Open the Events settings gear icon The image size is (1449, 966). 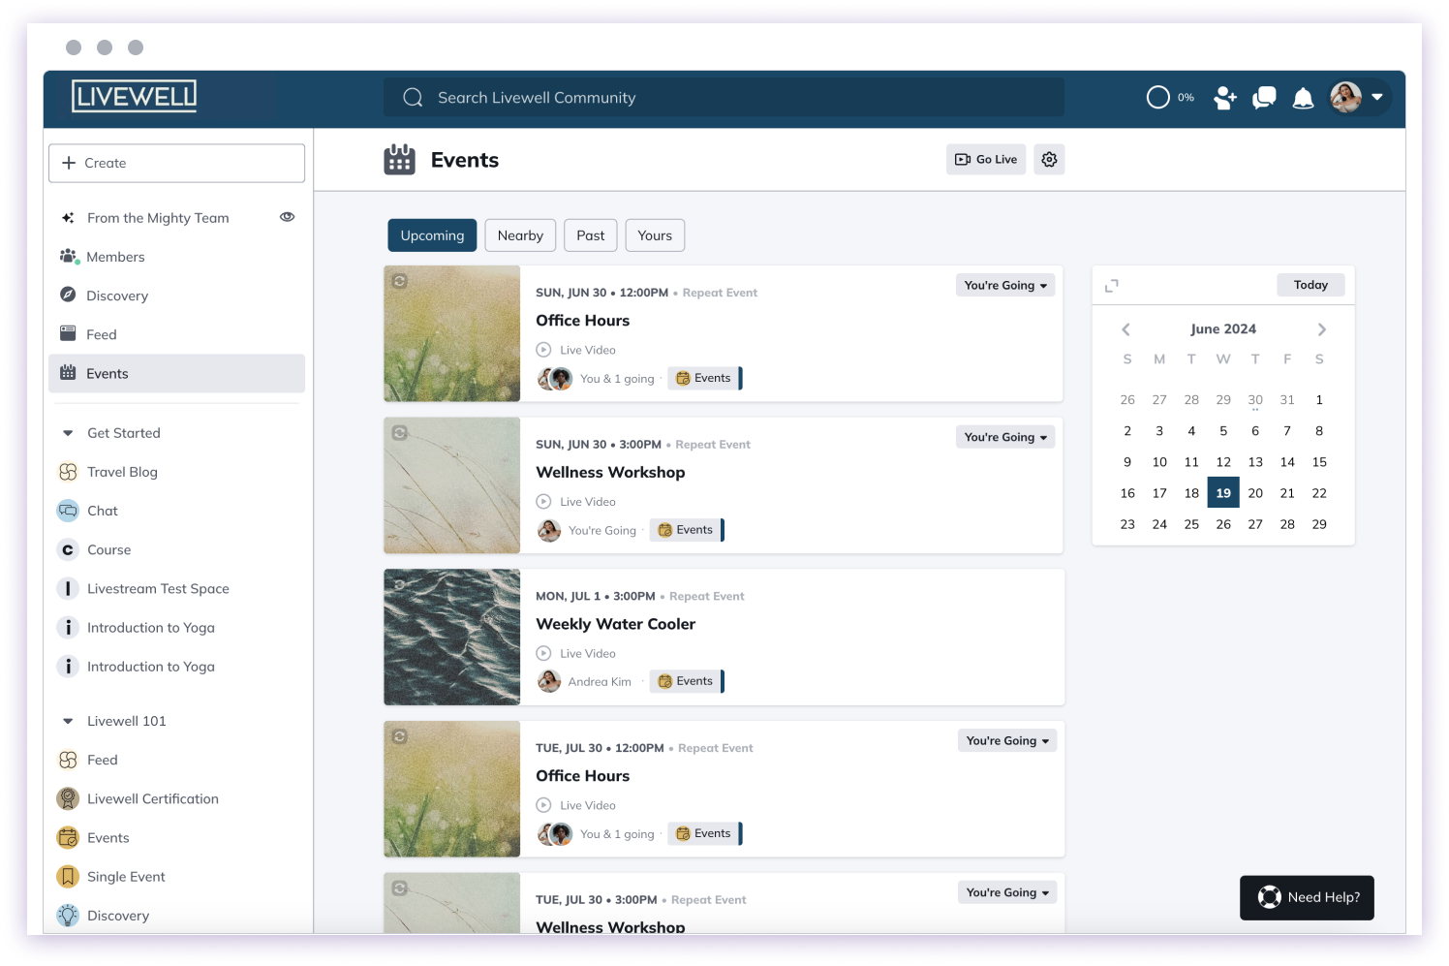1049,159
